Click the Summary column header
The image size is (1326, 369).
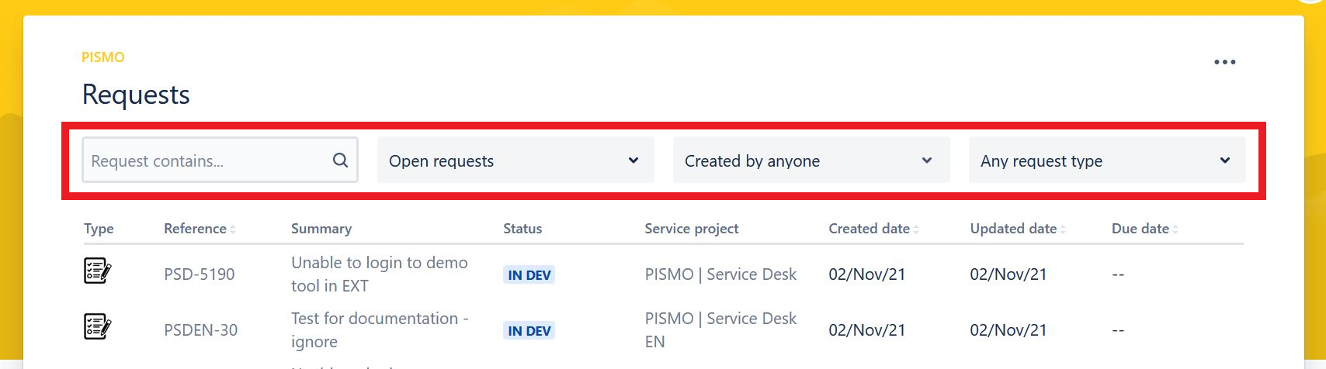[321, 229]
